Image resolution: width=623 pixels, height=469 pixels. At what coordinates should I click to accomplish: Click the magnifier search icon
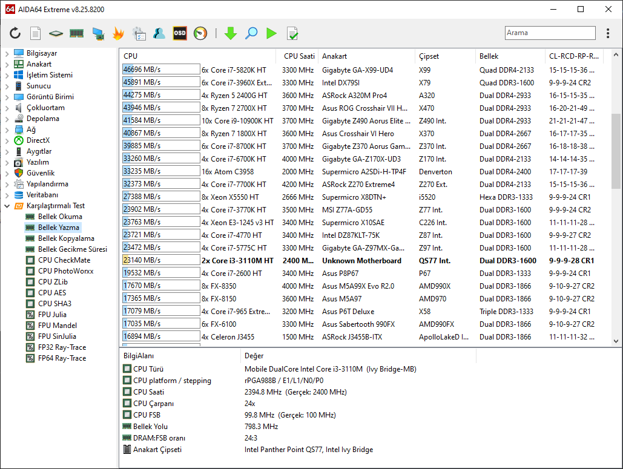tap(251, 33)
